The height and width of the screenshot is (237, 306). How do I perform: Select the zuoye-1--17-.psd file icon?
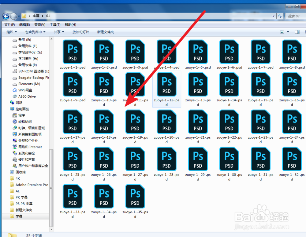point(73,122)
